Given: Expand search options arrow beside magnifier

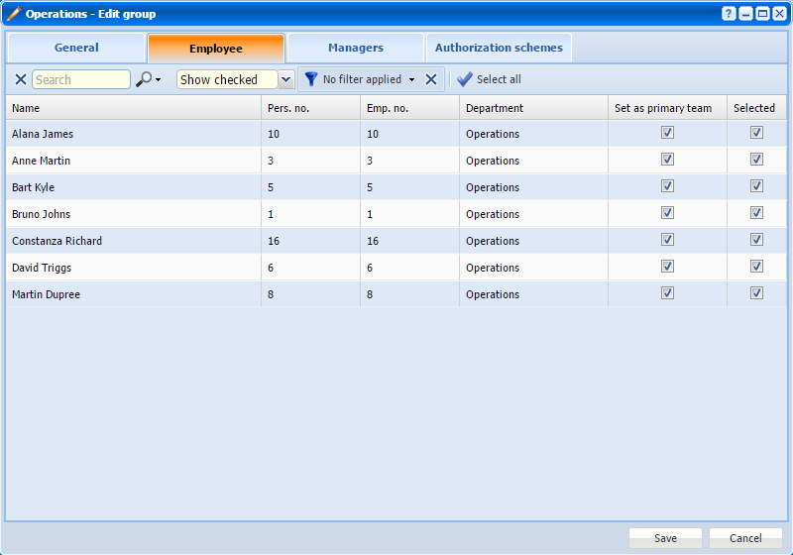Looking at the screenshot, I should [x=158, y=80].
